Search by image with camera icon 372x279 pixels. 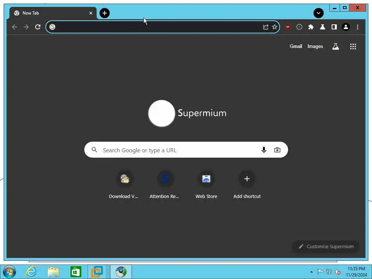coord(277,150)
